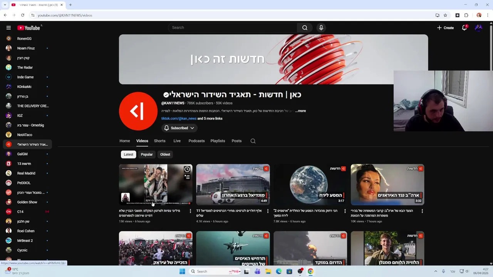Reload the page in Chrome

[x=23, y=15]
